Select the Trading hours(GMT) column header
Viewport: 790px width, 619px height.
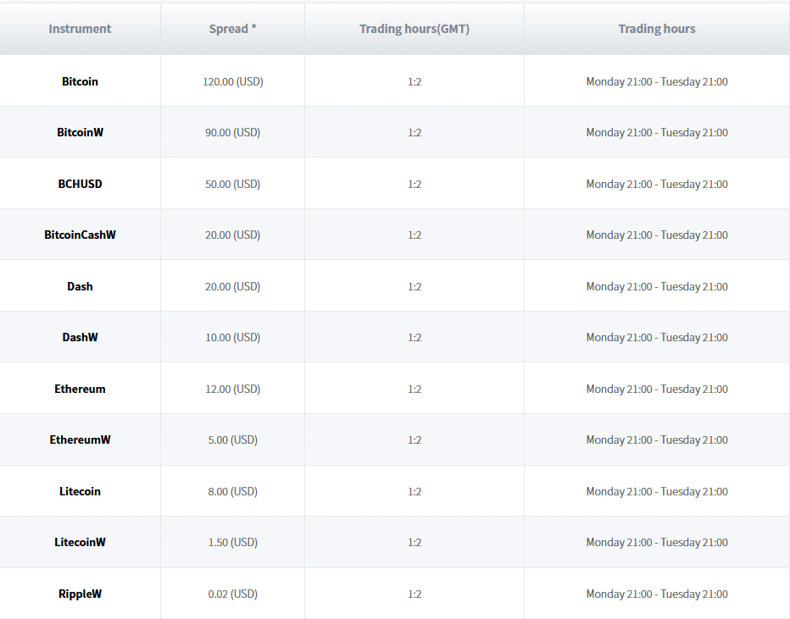tap(414, 29)
